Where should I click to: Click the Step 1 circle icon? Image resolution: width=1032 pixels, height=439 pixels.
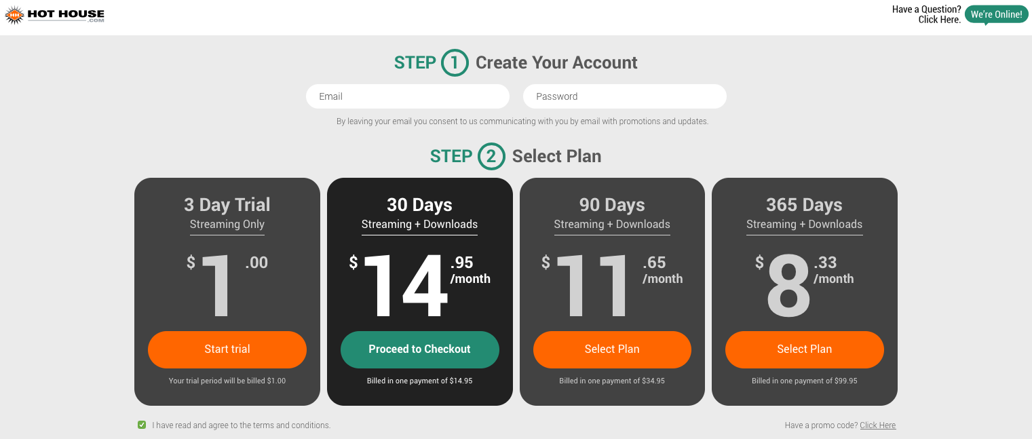[455, 63]
